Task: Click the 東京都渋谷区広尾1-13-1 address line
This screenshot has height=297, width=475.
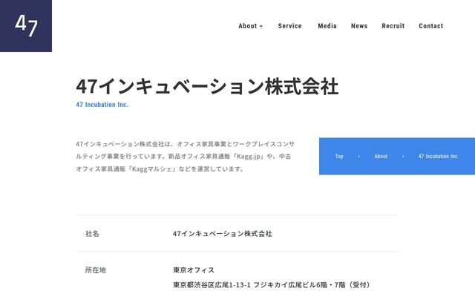Action: point(272,285)
